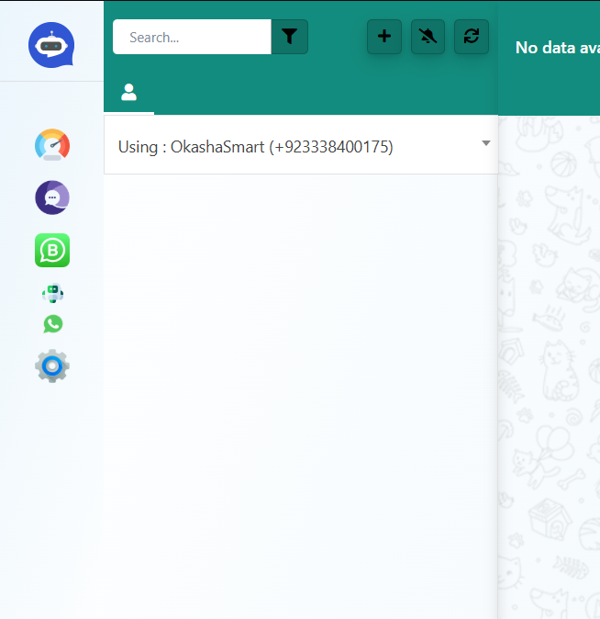The height and width of the screenshot is (619, 600).
Task: Open the settings gear icon
Action: pos(52,366)
